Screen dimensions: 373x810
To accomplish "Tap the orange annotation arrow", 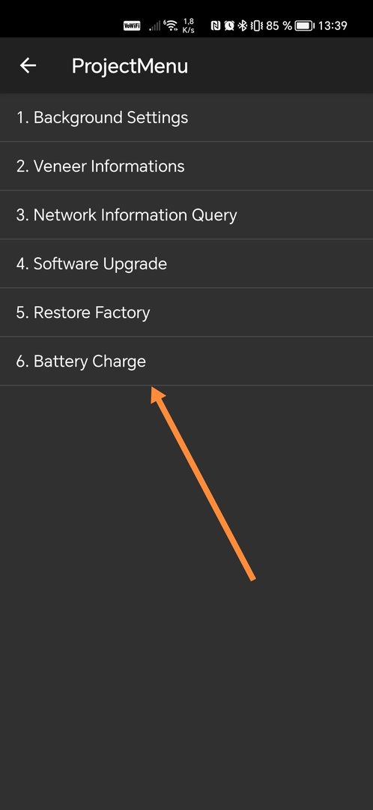I will (203, 484).
